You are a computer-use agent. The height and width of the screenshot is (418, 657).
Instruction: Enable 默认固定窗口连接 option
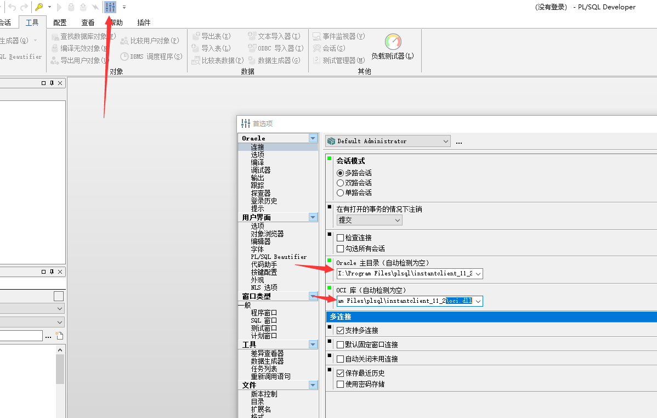(x=340, y=344)
